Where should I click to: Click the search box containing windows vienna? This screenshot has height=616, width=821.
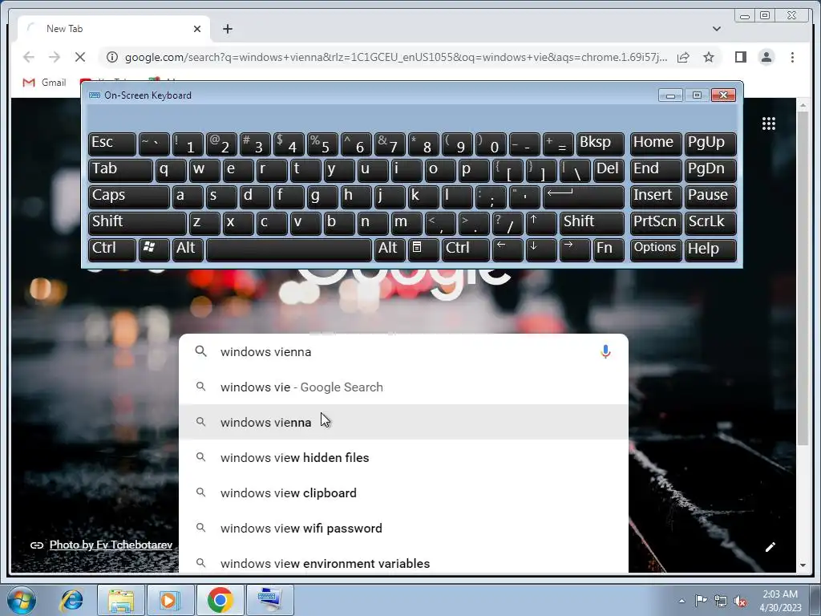click(x=403, y=351)
